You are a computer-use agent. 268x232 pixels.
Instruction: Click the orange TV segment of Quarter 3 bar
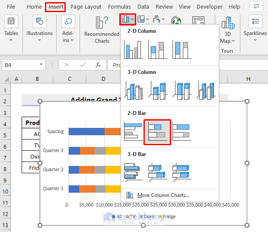[x=87, y=151]
